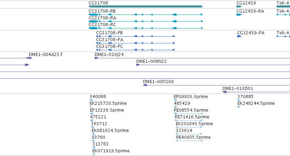This screenshot has width=290, height=156.
Task: Select the RE08554.5prime EST feature
Action: pos(188,114)
